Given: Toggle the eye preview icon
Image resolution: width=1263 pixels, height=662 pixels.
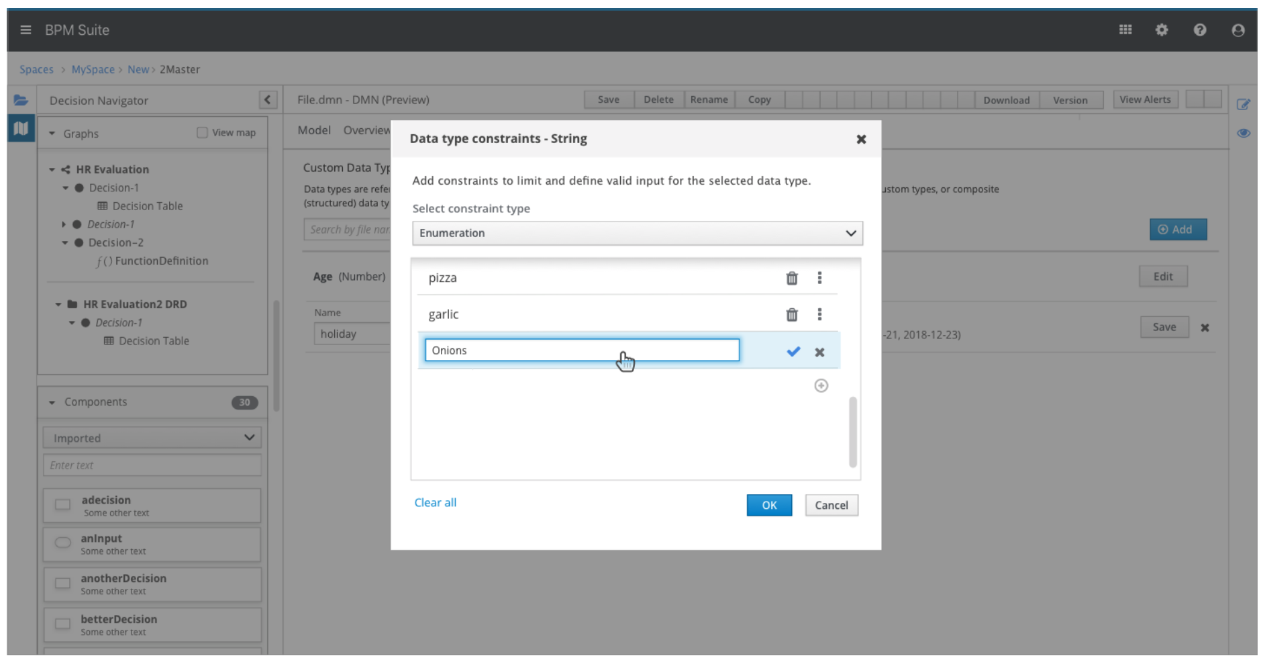Looking at the screenshot, I should click(x=1244, y=133).
